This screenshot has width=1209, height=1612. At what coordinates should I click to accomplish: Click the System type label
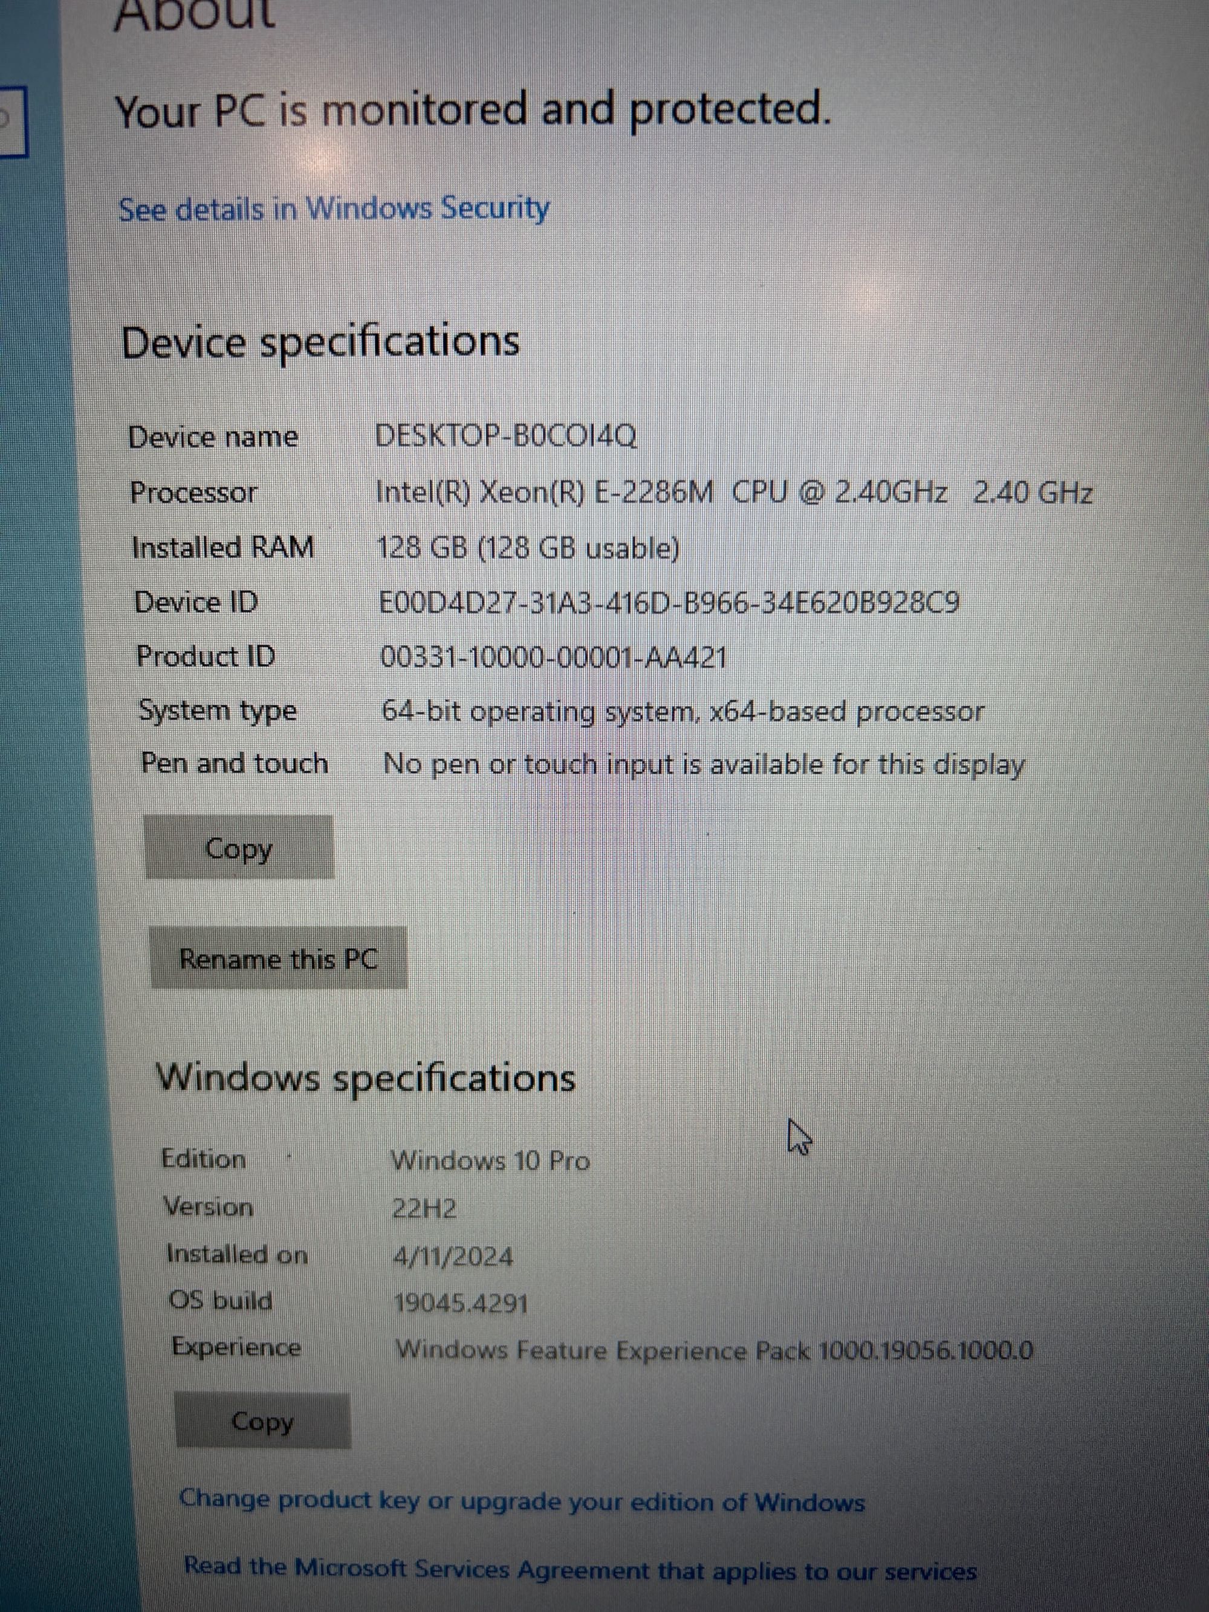pos(218,711)
